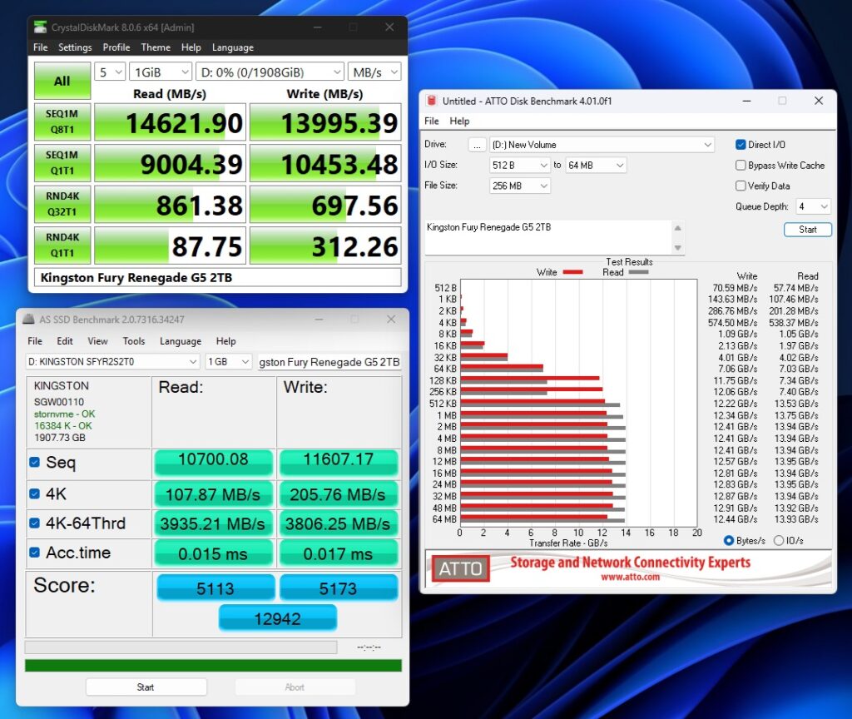Open the I/O Size end dropdown 64 MB
This screenshot has width=852, height=719.
coord(596,166)
